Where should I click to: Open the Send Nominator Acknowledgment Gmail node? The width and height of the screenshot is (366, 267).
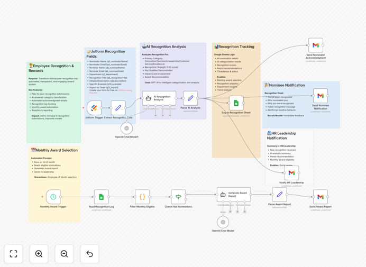point(316,45)
